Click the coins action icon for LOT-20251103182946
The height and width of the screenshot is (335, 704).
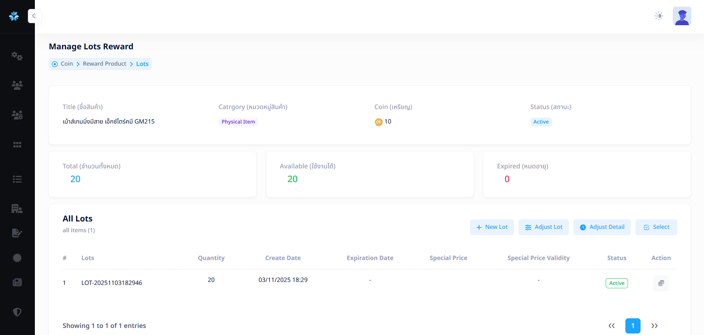pyautogui.click(x=661, y=283)
